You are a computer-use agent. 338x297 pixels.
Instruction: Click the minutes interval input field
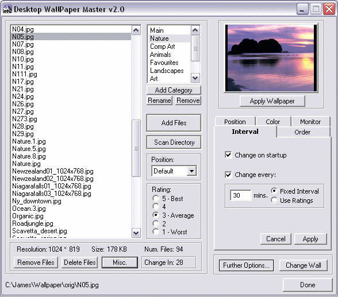pos(241,195)
